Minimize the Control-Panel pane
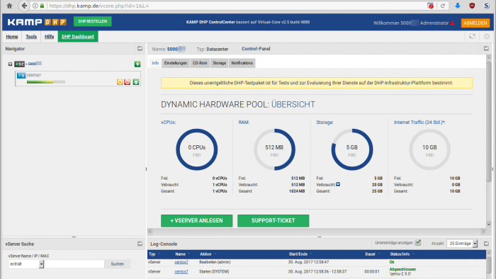 486,49
